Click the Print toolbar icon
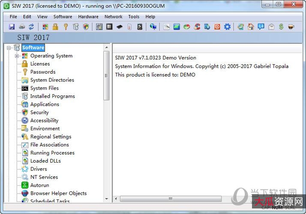The image size is (306, 214). [21, 27]
